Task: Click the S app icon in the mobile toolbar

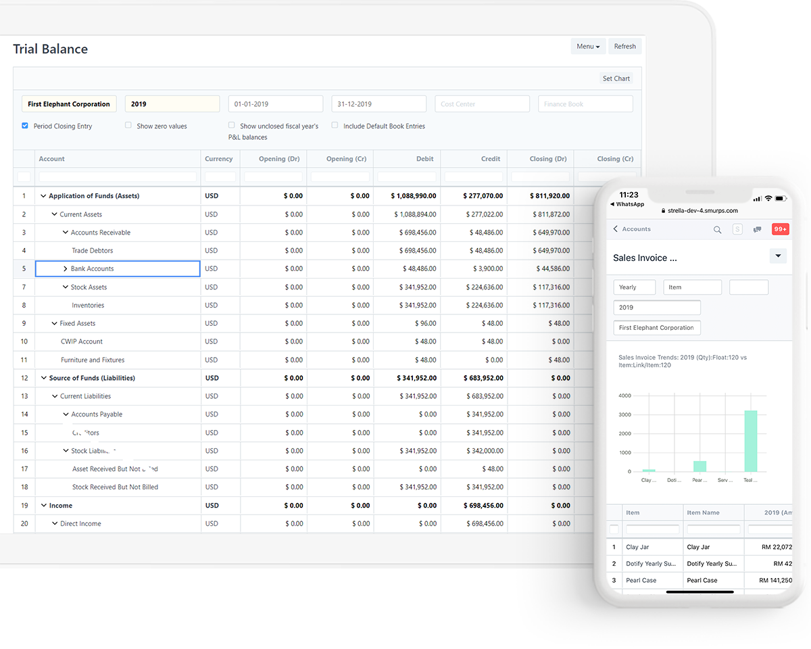Action: 737,229
